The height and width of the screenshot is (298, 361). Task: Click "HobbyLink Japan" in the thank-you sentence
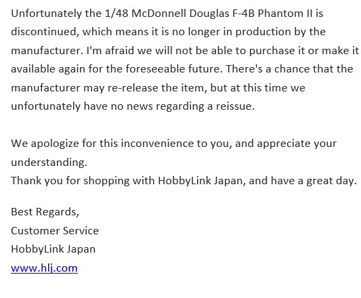200,181
